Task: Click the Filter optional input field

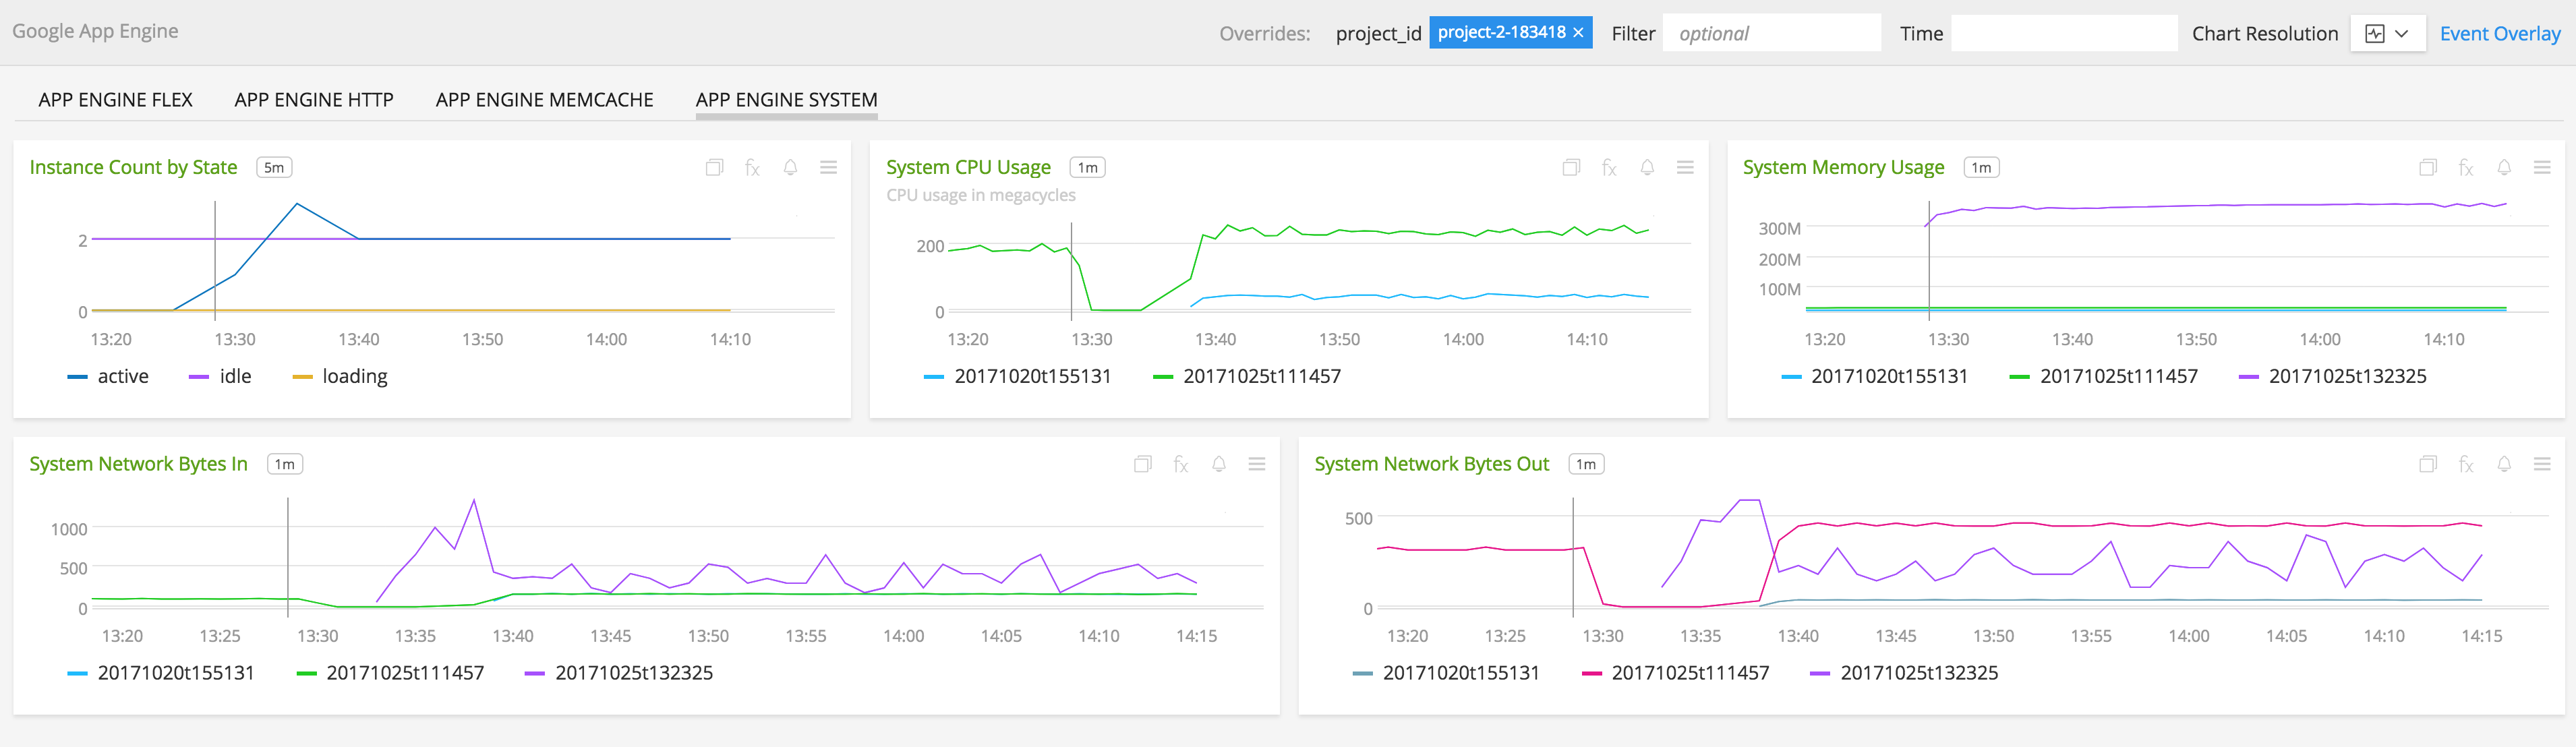Action: [1770, 33]
